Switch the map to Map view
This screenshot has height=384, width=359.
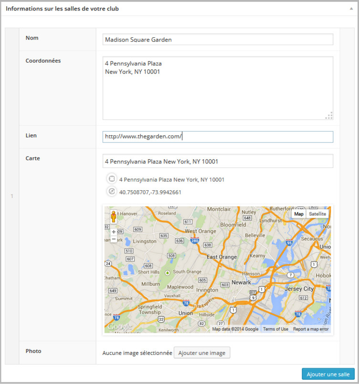[298, 214]
